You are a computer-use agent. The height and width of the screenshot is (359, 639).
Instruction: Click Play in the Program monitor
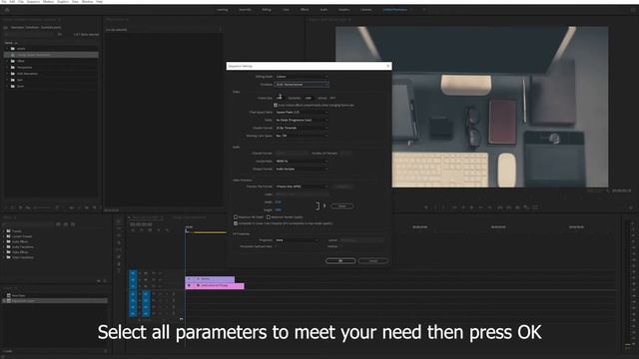click(472, 207)
